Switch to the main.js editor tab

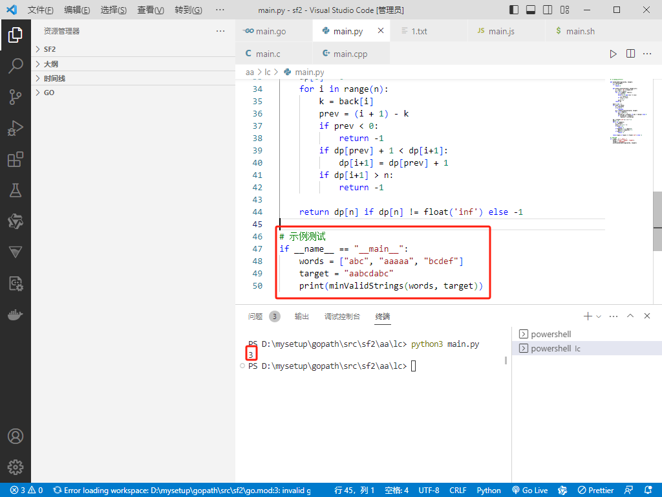(507, 31)
